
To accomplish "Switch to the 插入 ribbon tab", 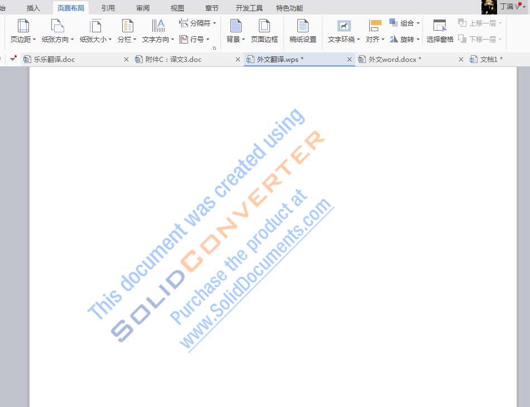I will 33,8.
